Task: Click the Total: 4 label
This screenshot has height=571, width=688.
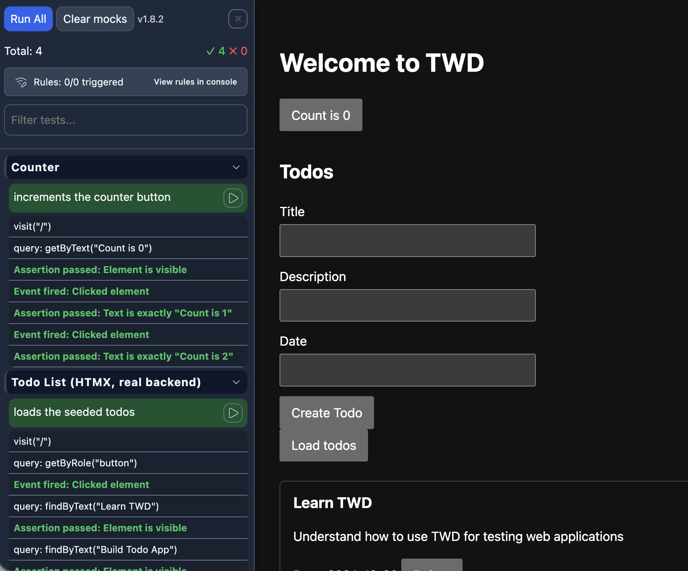Action: [23, 51]
